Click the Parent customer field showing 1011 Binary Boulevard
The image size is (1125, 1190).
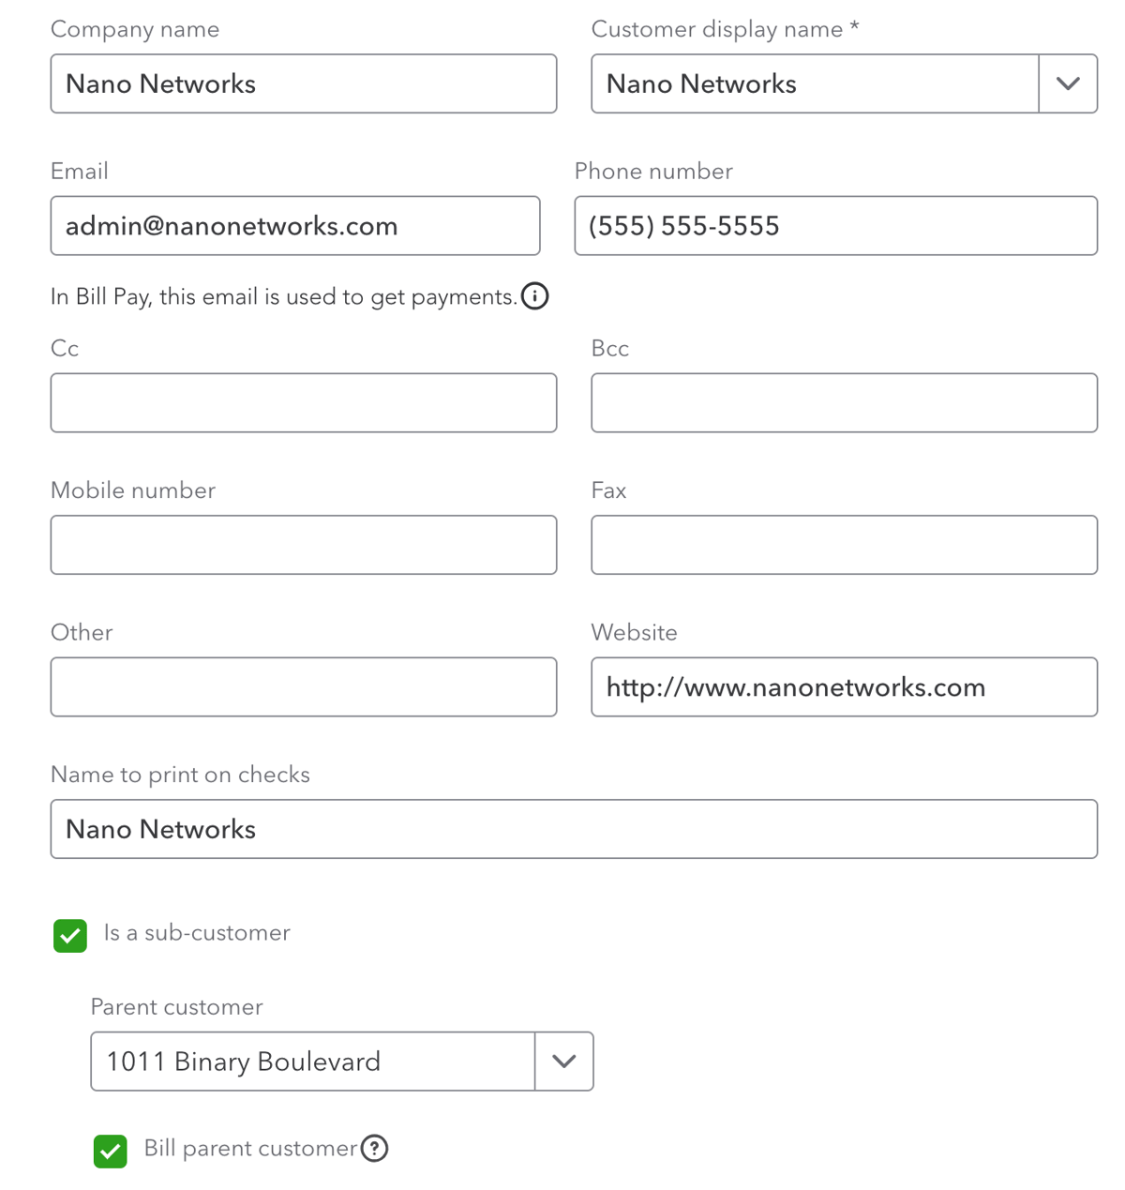[312, 1062]
